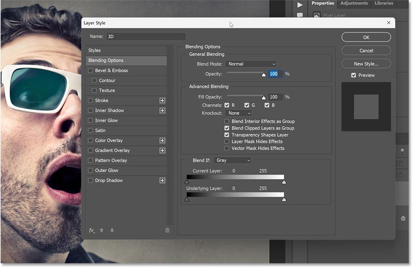Add another Stroke effect with plus icon

pos(162,101)
